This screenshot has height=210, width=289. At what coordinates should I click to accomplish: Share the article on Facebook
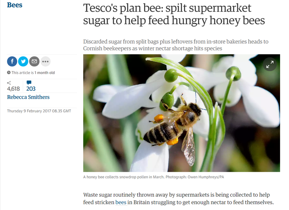[12, 61]
